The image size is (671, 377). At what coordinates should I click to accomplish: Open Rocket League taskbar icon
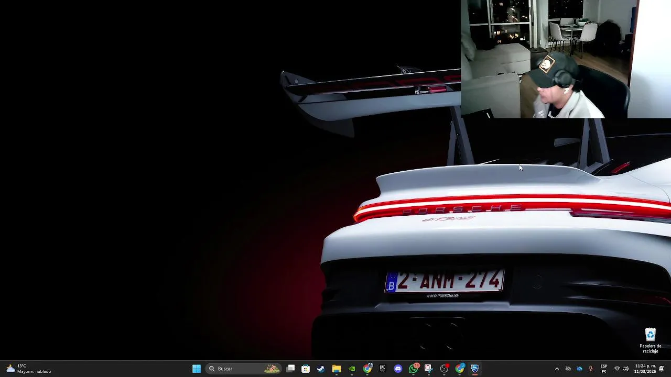[474, 369]
